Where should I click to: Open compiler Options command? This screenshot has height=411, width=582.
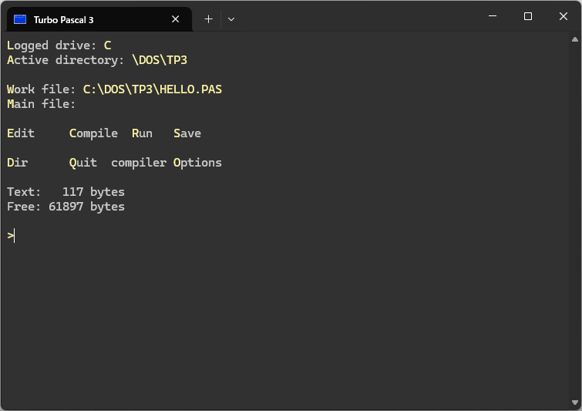click(x=167, y=163)
